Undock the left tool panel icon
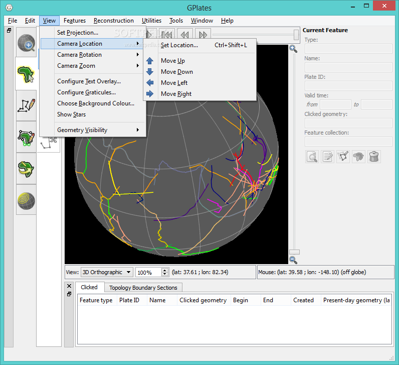This screenshot has width=399, height=365. pos(9,31)
